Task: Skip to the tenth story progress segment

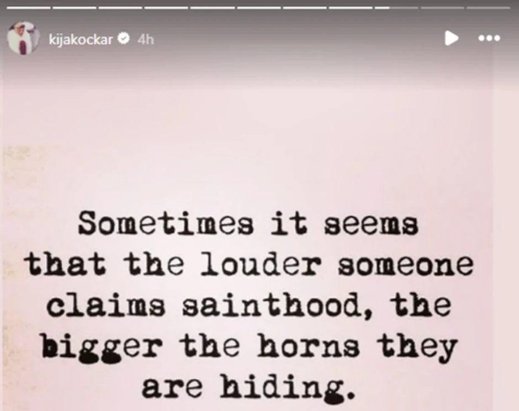Action: pyautogui.click(x=443, y=7)
